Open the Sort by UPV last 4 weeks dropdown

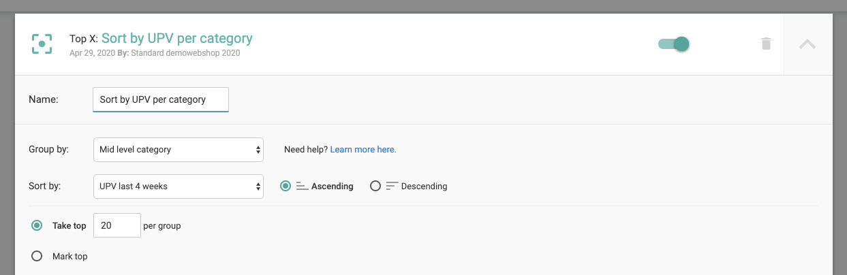click(178, 186)
